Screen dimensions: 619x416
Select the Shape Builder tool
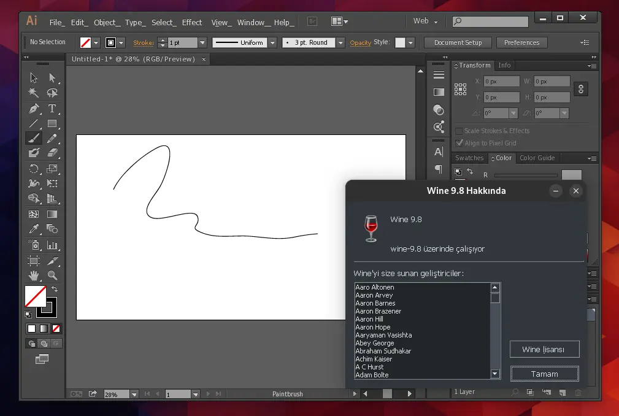click(x=34, y=199)
